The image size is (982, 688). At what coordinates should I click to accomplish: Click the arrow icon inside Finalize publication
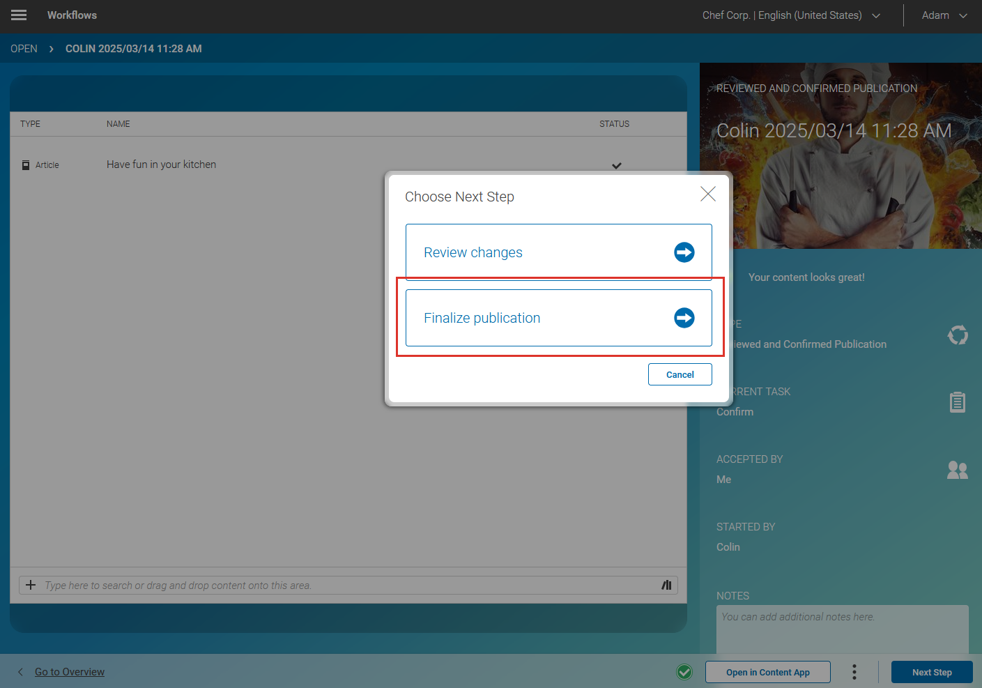[x=684, y=318]
